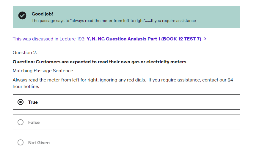Click the "Matching Passage Sentence" label
Viewport: 262px width, 157px height.
click(x=43, y=71)
